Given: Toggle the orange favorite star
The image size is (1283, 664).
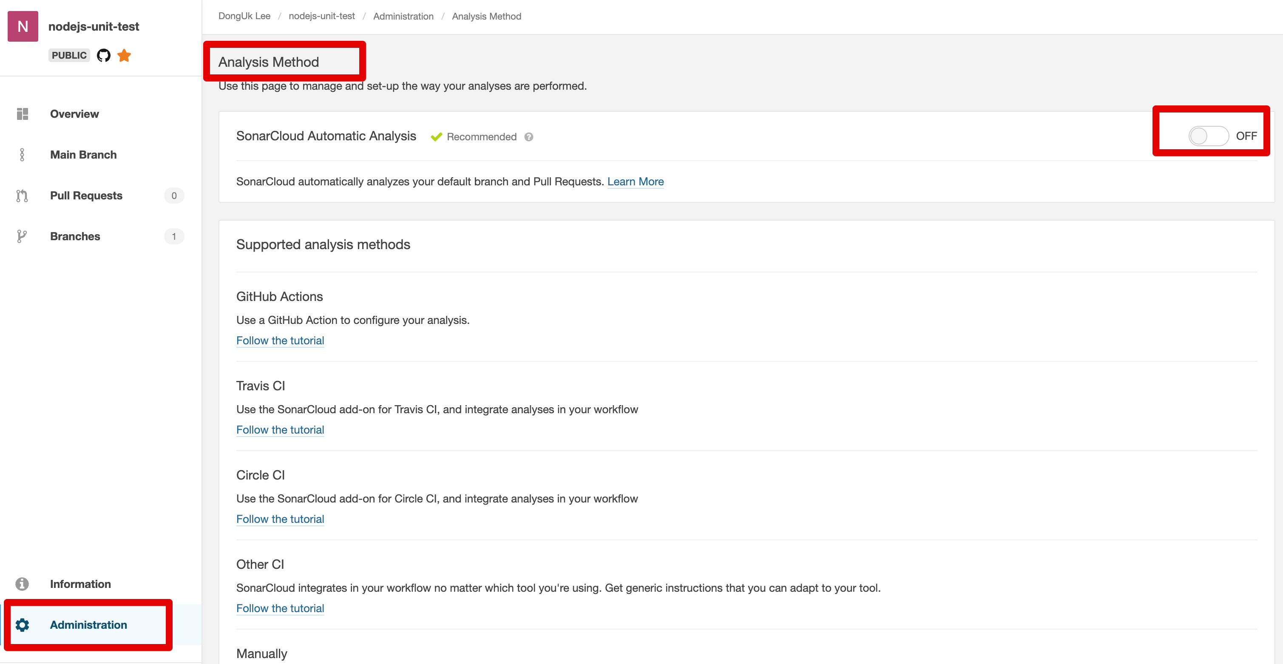Looking at the screenshot, I should tap(124, 55).
